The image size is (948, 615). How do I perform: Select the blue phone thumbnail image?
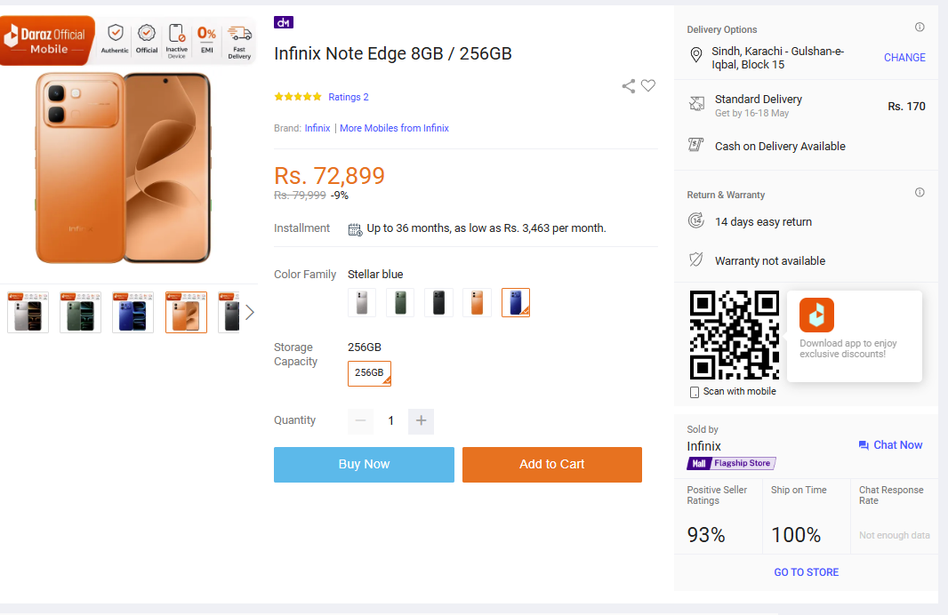coord(133,312)
